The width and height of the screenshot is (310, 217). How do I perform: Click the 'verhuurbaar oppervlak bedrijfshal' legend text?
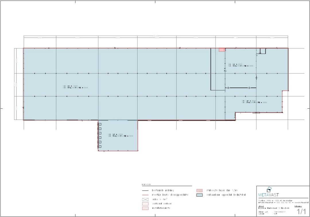point(226,195)
